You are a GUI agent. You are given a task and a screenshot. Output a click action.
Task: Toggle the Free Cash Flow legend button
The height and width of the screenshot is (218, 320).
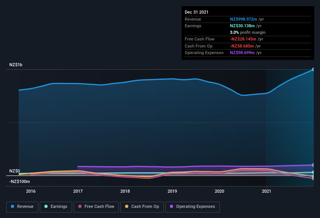[x=96, y=207]
